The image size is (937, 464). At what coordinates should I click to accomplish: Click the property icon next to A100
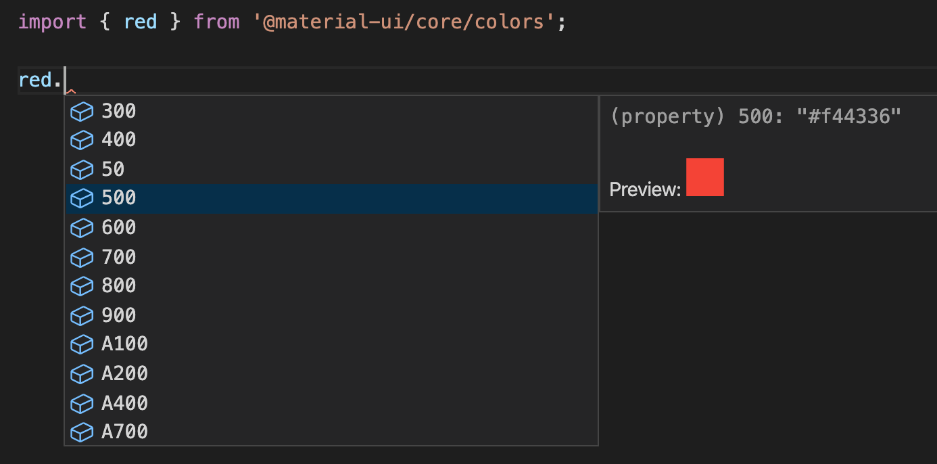pyautogui.click(x=82, y=345)
